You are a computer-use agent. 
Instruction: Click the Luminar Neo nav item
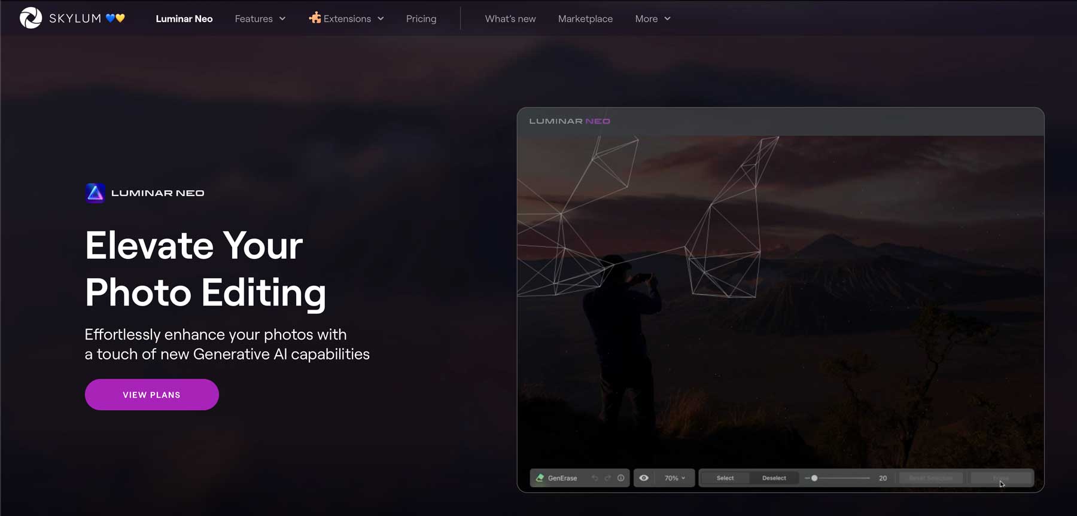coord(184,19)
